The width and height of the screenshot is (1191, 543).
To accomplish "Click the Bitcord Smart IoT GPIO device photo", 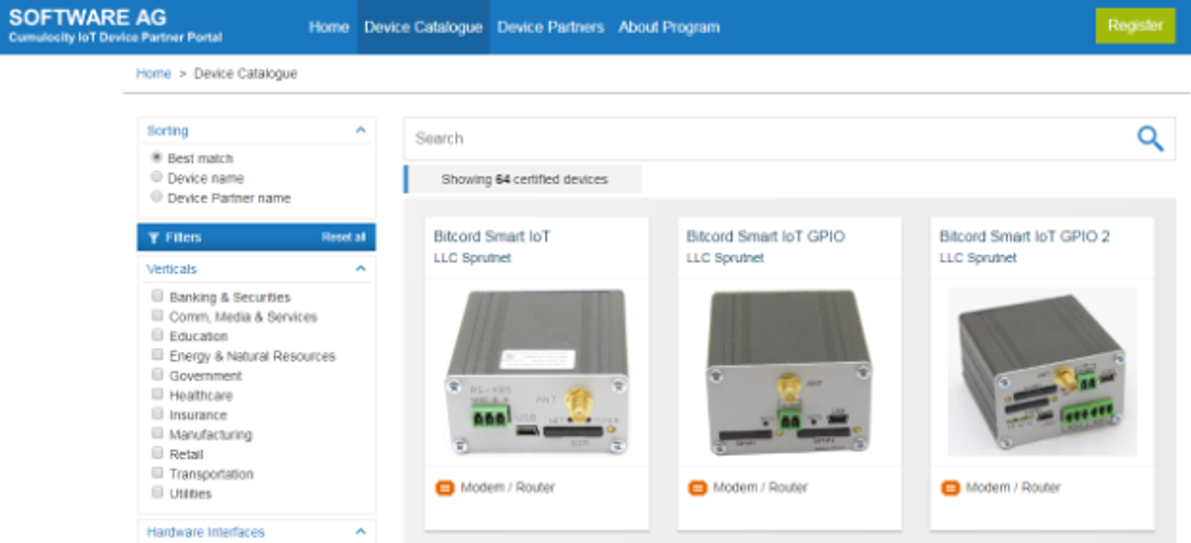I will pyautogui.click(x=789, y=373).
